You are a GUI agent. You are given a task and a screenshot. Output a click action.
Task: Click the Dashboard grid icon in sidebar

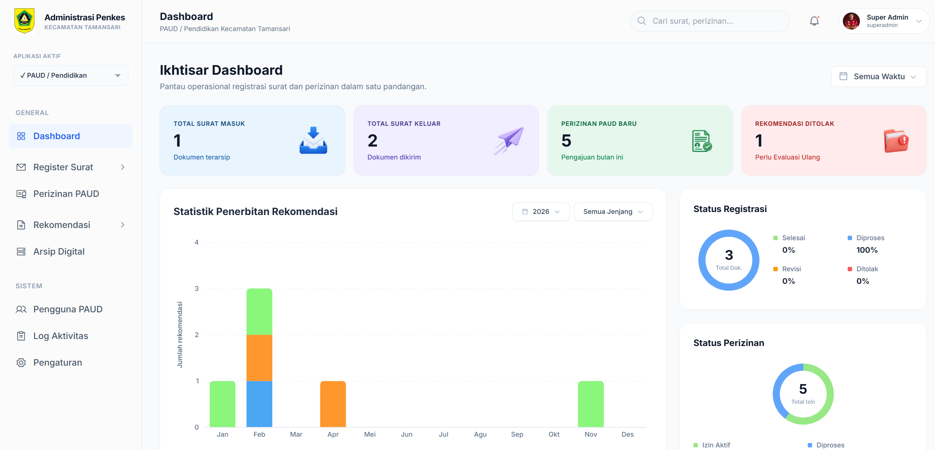coord(21,136)
